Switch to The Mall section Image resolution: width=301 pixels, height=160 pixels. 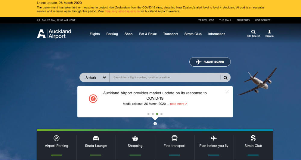coord(225,20)
